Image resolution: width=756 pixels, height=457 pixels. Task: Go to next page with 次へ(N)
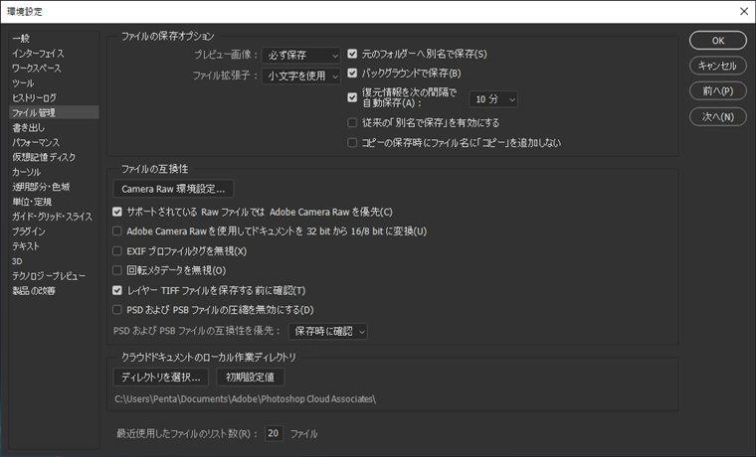coord(718,116)
